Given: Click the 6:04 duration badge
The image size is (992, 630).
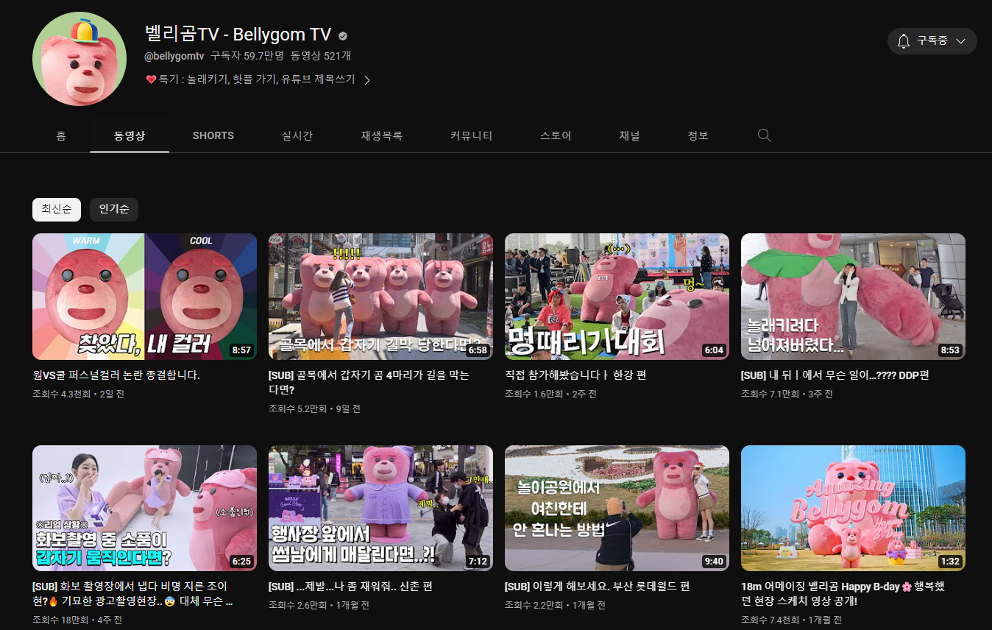Looking at the screenshot, I should 714,350.
